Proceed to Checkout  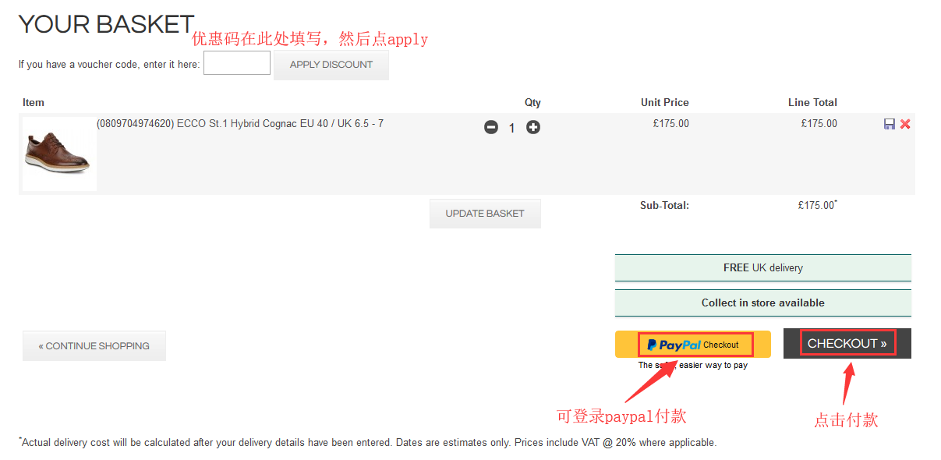click(847, 344)
